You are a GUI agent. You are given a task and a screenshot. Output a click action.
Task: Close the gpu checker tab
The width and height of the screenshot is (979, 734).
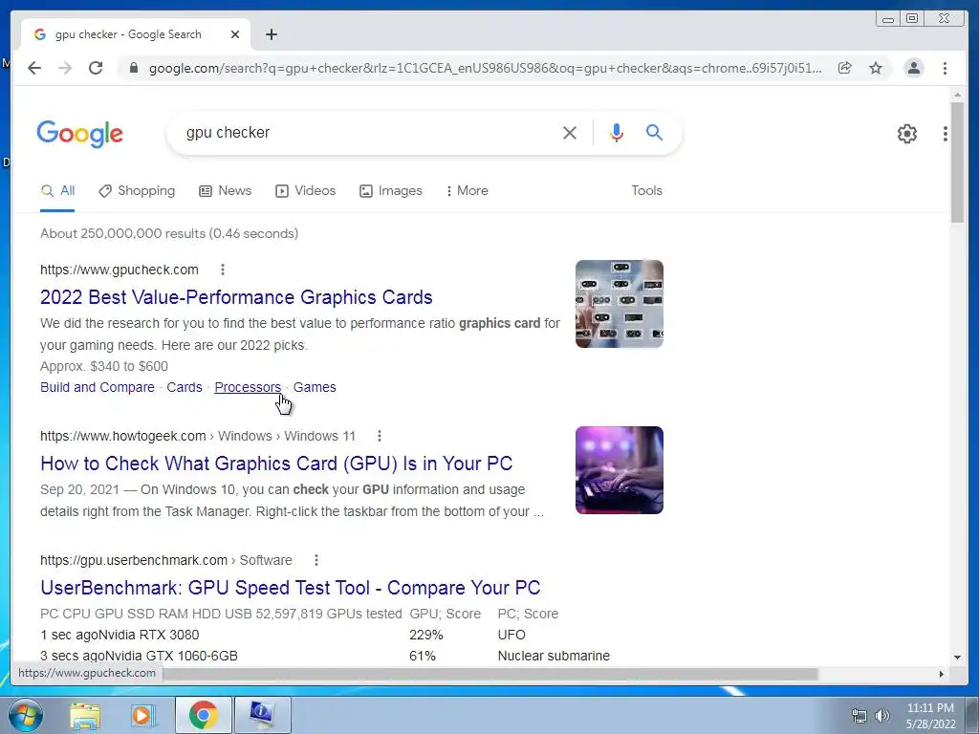click(235, 34)
